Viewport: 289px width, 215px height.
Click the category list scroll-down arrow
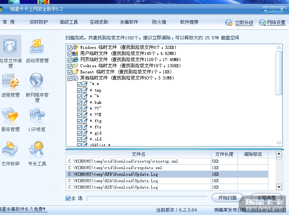tap(279, 143)
